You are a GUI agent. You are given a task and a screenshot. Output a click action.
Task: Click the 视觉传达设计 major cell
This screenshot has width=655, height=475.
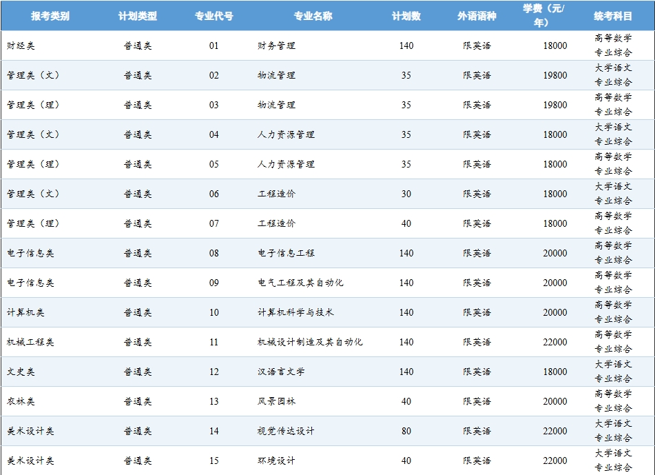pos(286,431)
